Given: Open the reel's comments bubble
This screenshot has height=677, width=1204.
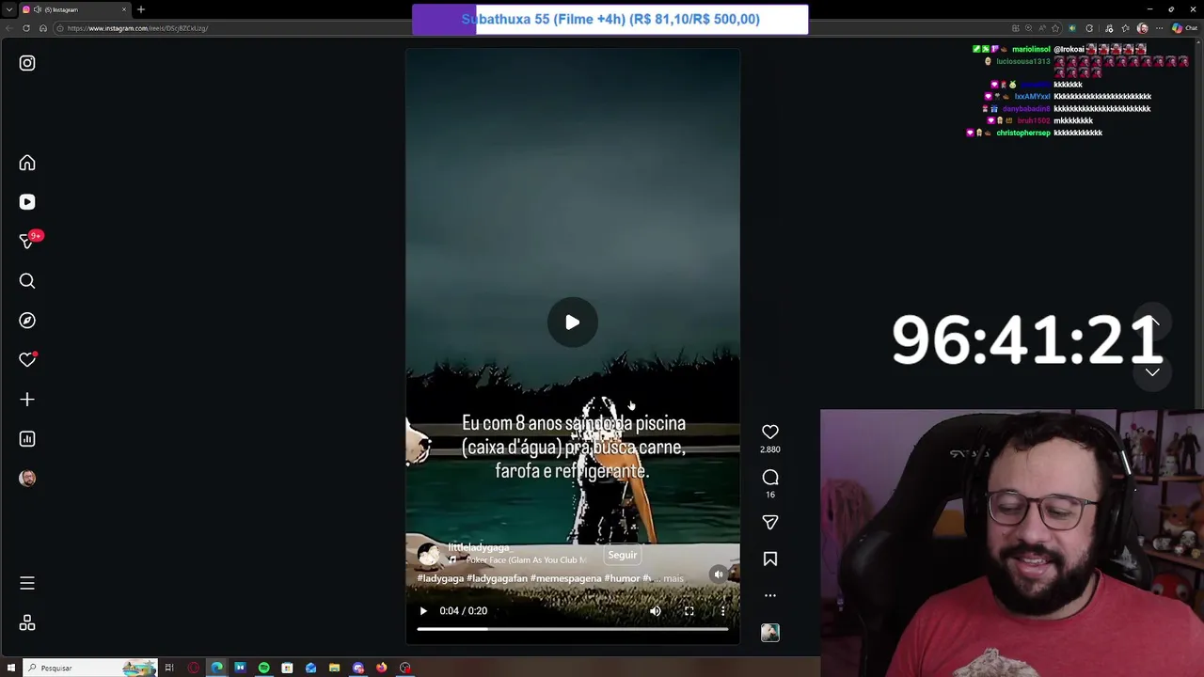Looking at the screenshot, I should (x=770, y=478).
